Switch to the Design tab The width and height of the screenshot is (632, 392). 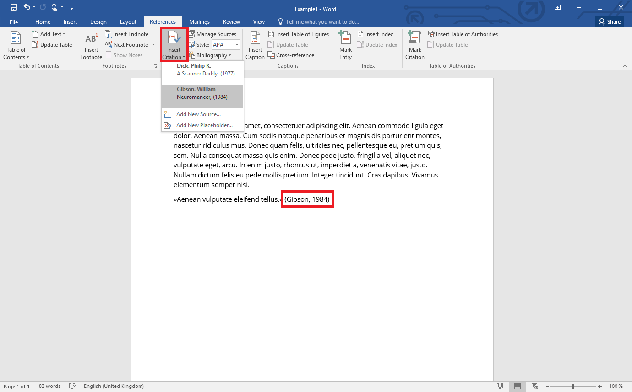[98, 22]
